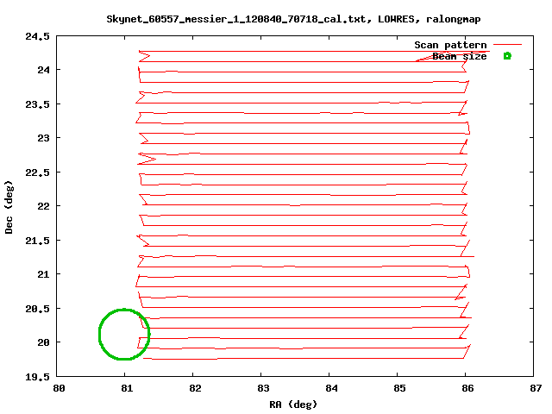Click the y-axis tick label 22.5

[37, 172]
